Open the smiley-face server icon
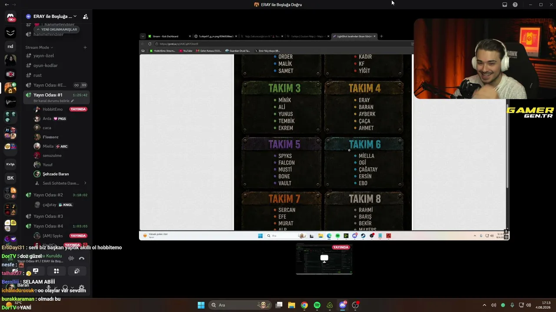 click(x=10, y=32)
